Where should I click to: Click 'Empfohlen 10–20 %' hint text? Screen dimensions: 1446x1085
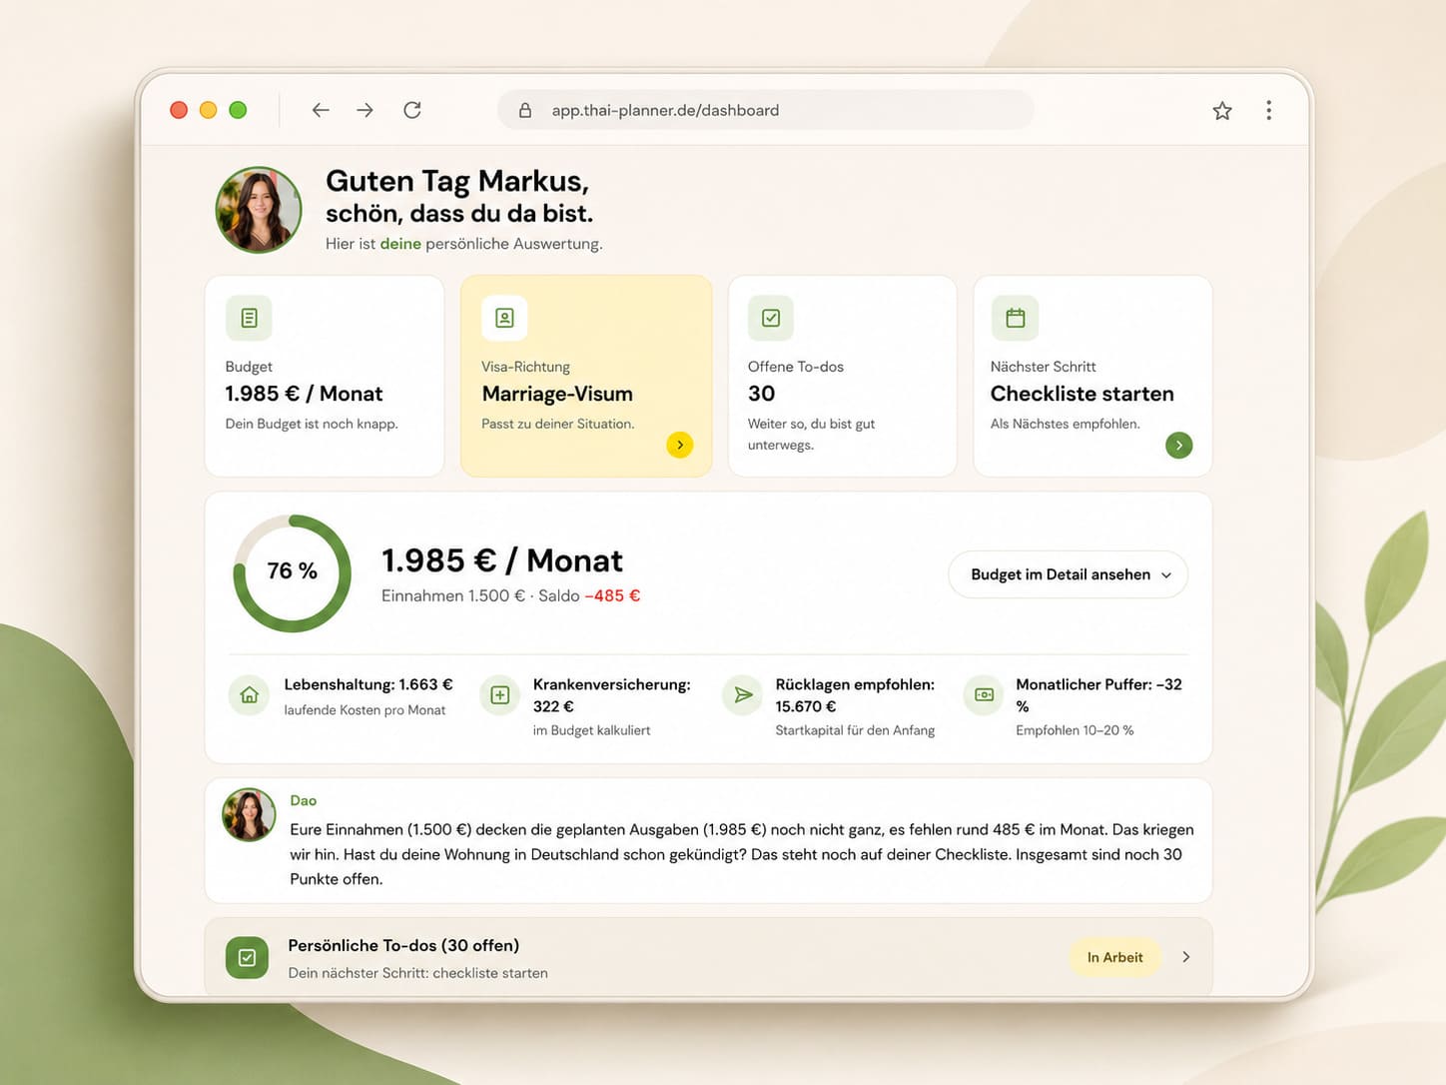click(1075, 730)
